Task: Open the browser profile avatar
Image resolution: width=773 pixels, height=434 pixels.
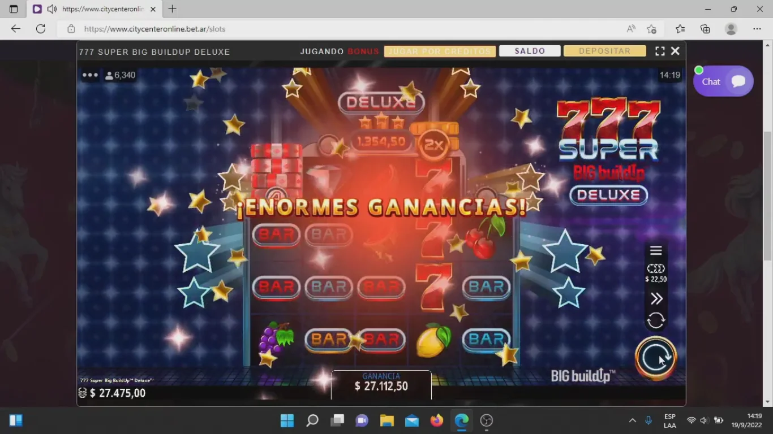Action: (x=731, y=29)
